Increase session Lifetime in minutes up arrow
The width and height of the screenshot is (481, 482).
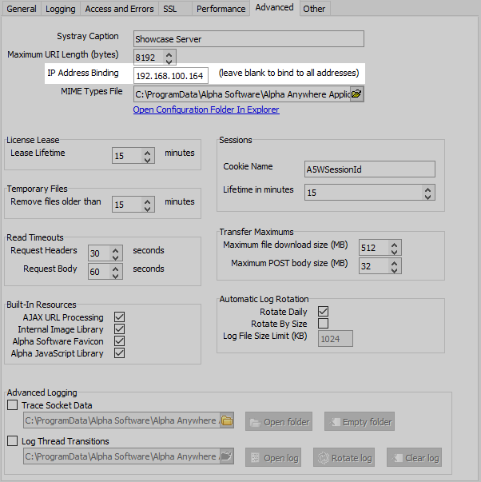coord(427,189)
